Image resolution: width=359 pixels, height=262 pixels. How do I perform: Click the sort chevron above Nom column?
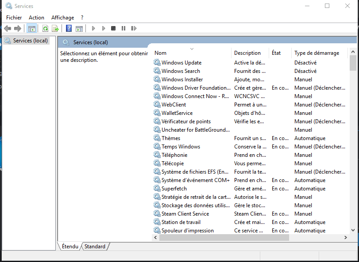[x=192, y=49]
